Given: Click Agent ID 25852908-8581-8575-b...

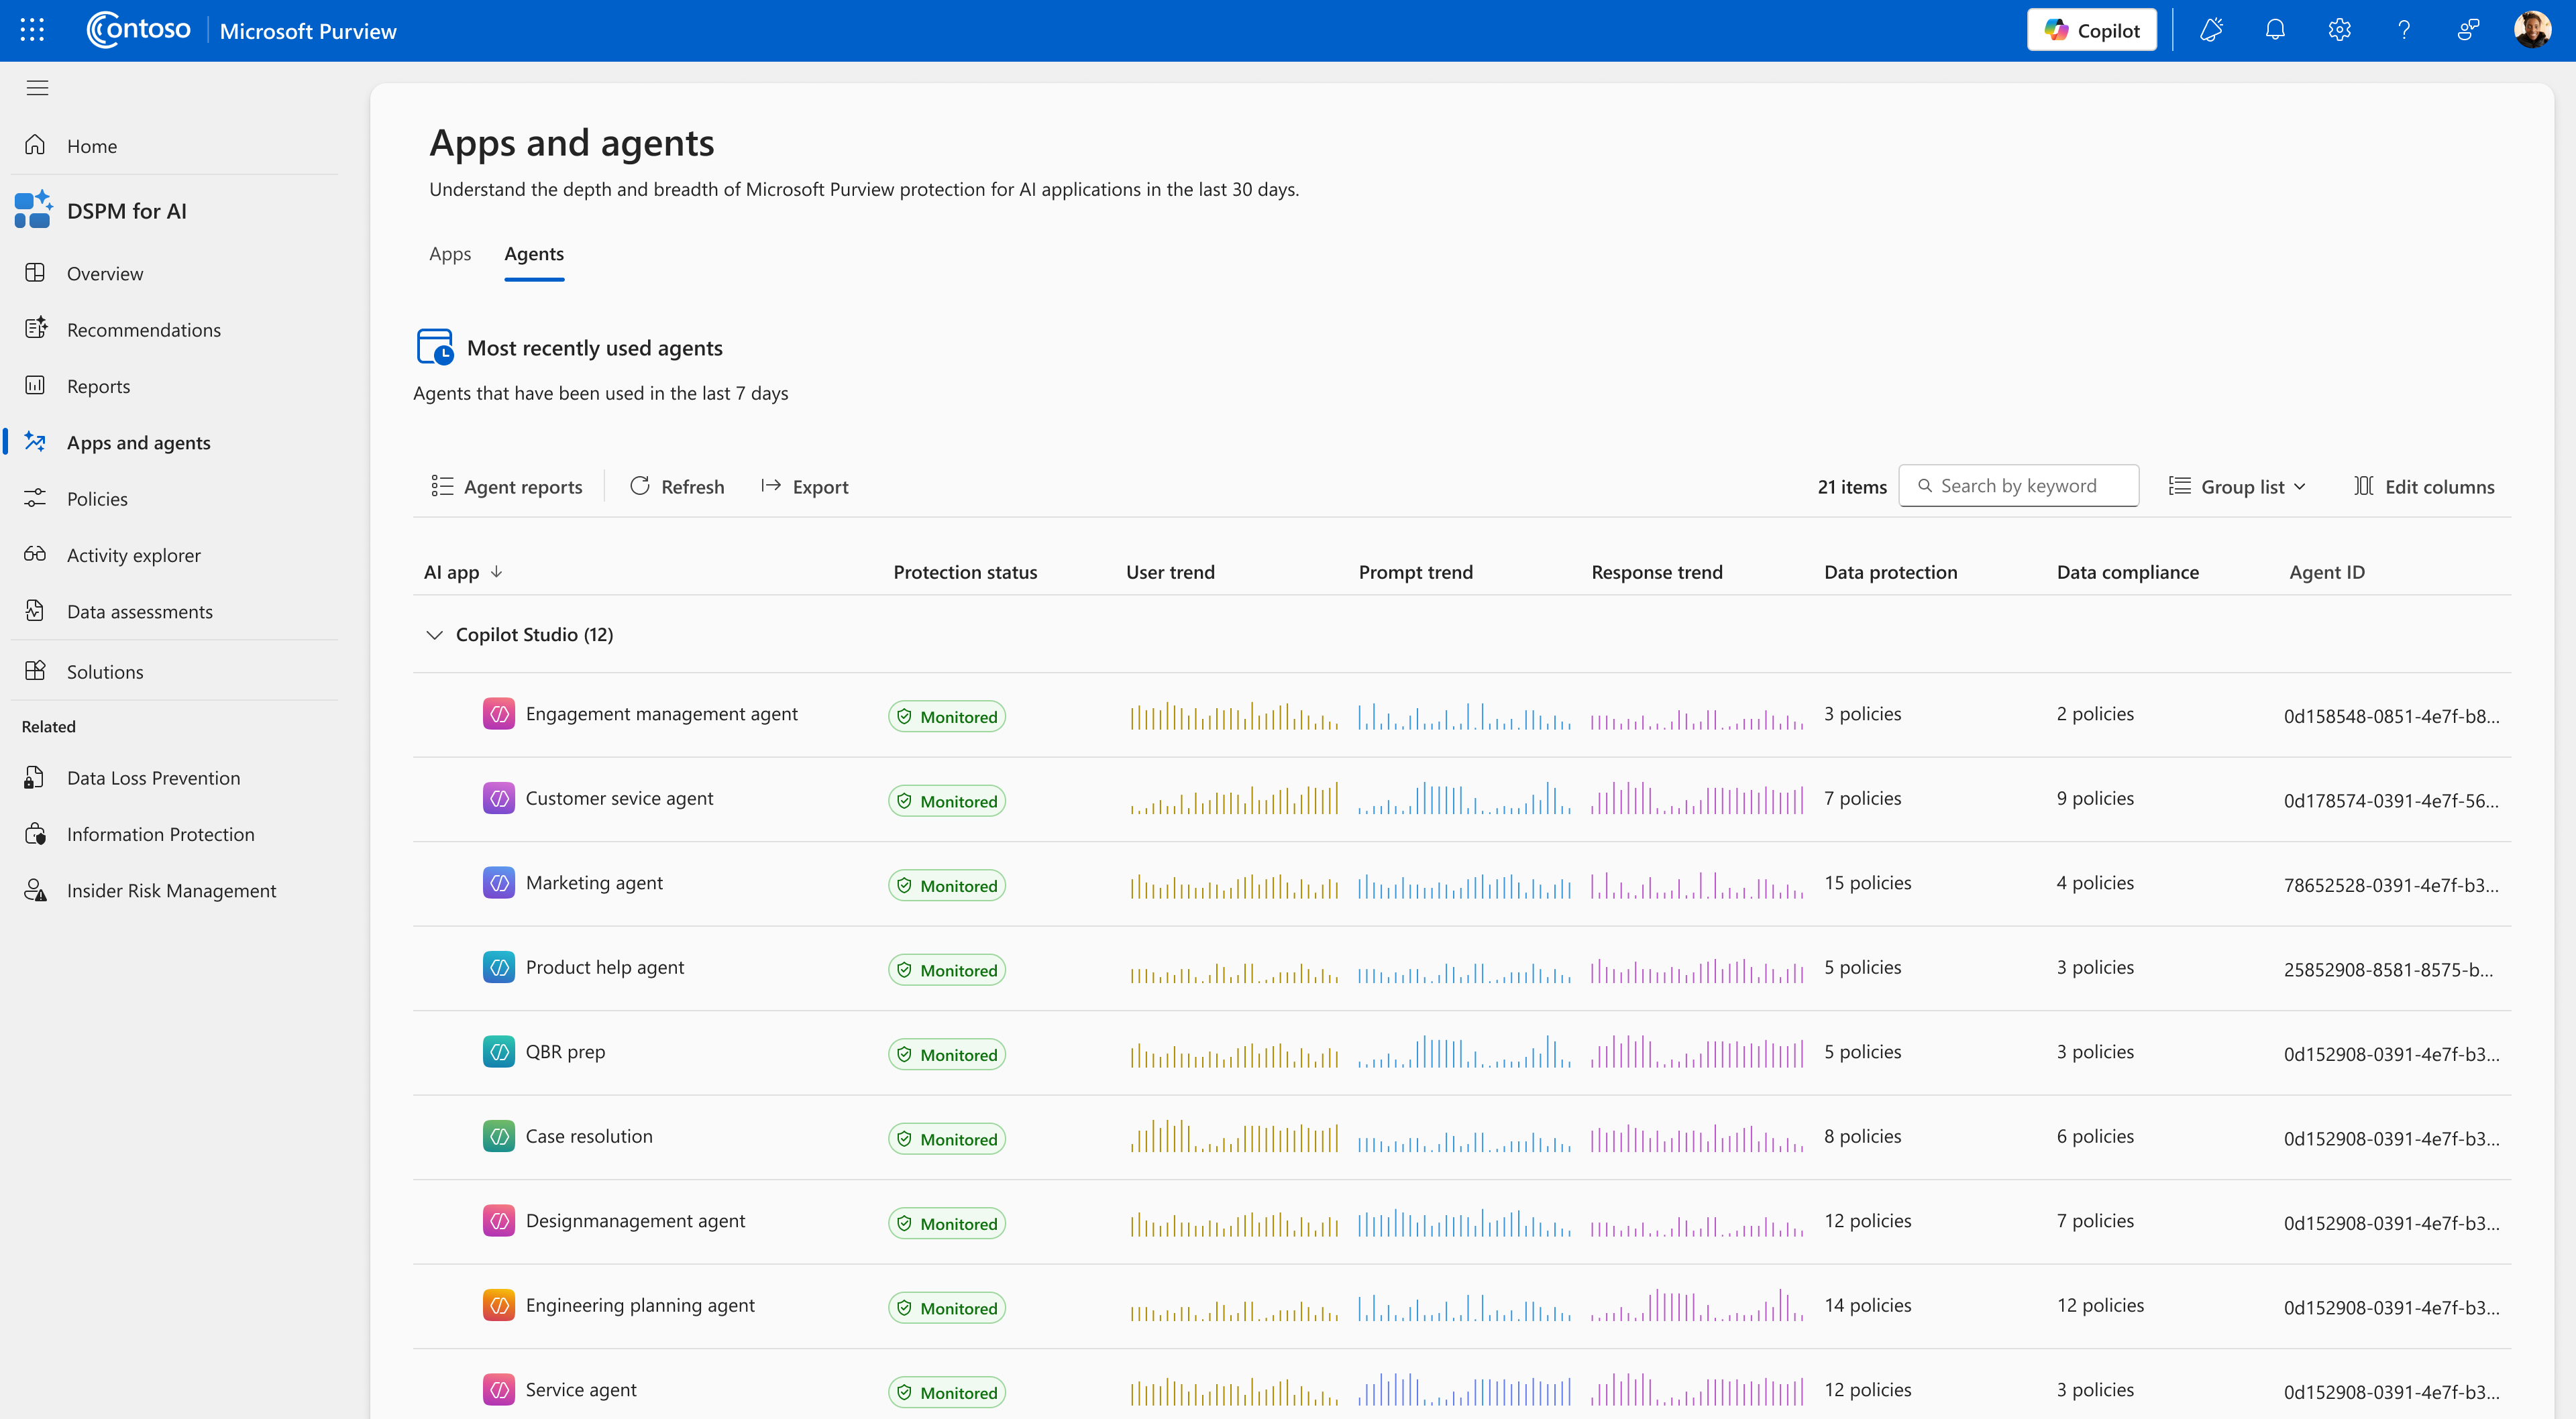Looking at the screenshot, I should 2388,969.
